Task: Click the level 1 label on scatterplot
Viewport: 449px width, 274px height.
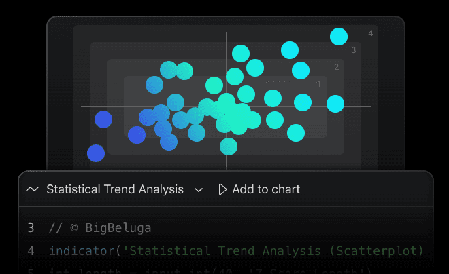Action: [x=318, y=83]
